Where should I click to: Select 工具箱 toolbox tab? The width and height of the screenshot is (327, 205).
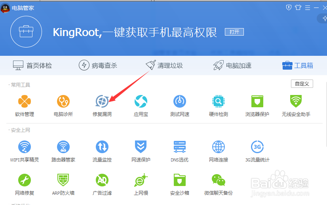tap(298, 65)
